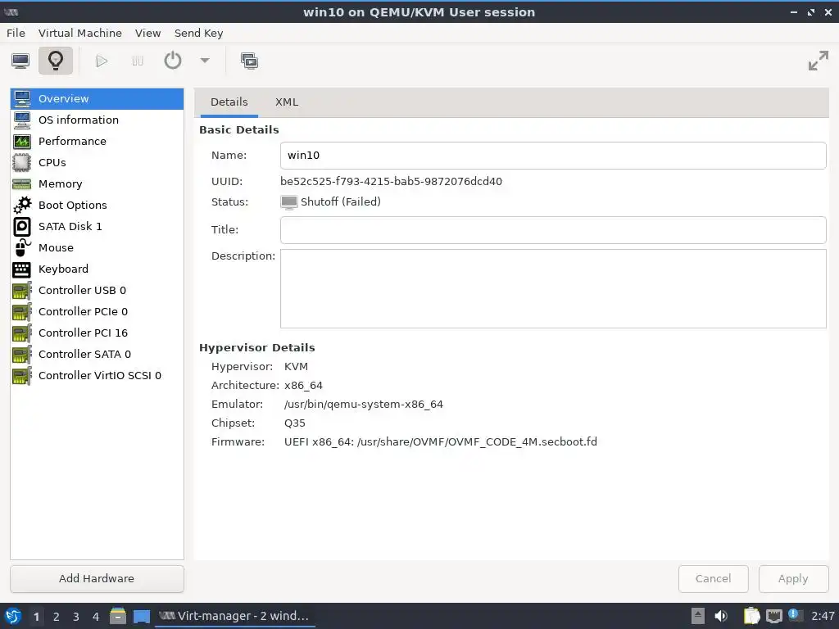Select Controller SATA 0 card icon

(x=22, y=355)
